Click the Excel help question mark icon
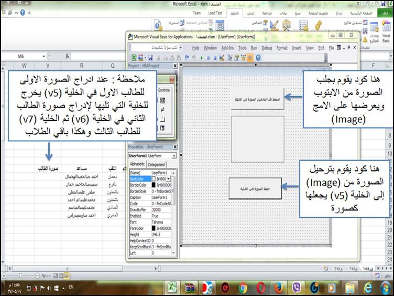The width and height of the screenshot is (394, 296). pyautogui.click(x=23, y=13)
